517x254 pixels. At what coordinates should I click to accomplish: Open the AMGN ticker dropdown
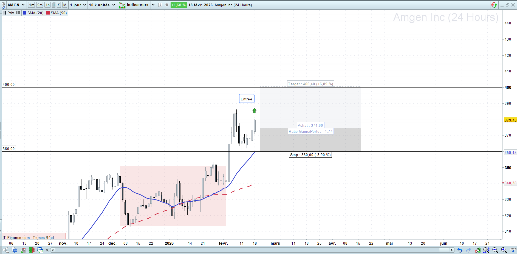(x=16, y=5)
